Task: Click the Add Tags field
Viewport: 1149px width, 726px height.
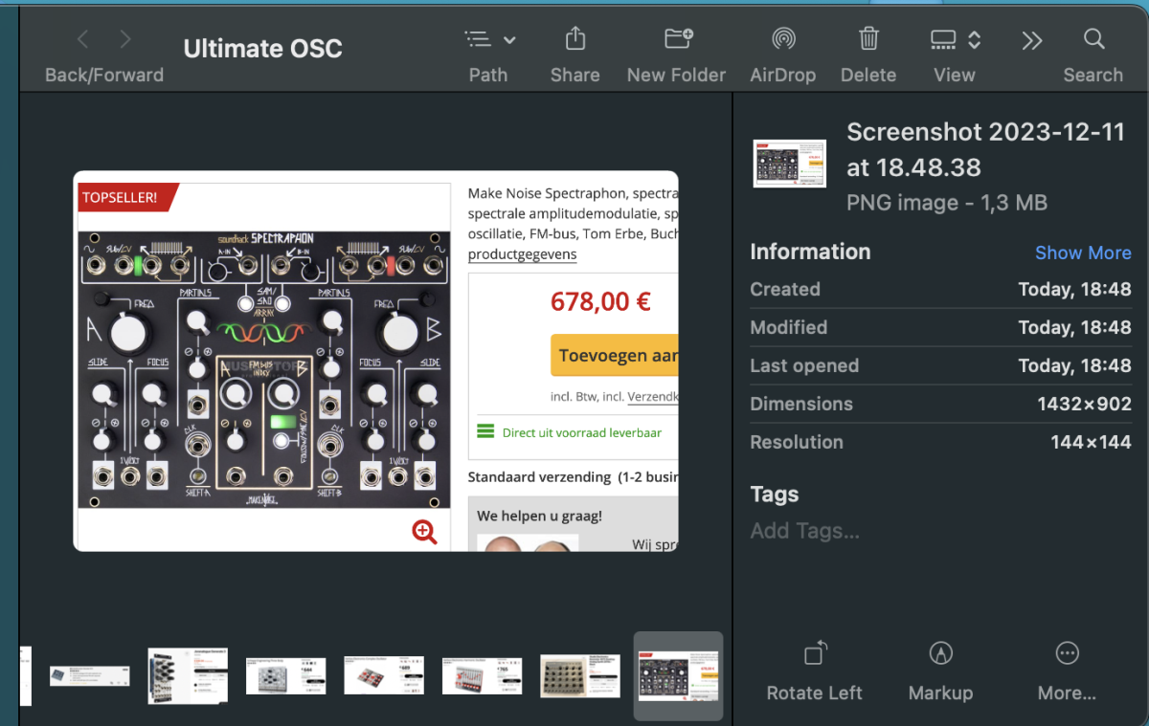Action: pos(805,531)
